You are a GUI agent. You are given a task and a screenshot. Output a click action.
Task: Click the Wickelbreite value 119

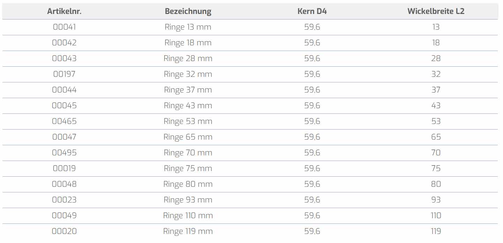(436, 231)
